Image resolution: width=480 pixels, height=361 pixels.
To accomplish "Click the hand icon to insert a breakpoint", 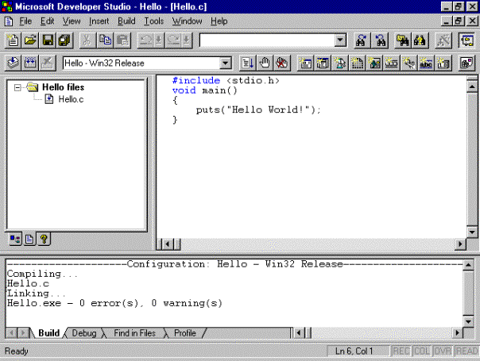I will tap(264, 63).
